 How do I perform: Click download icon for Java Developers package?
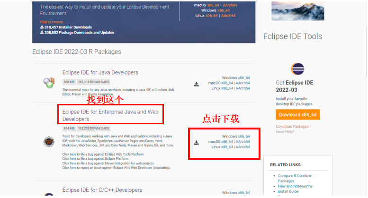(x=197, y=84)
